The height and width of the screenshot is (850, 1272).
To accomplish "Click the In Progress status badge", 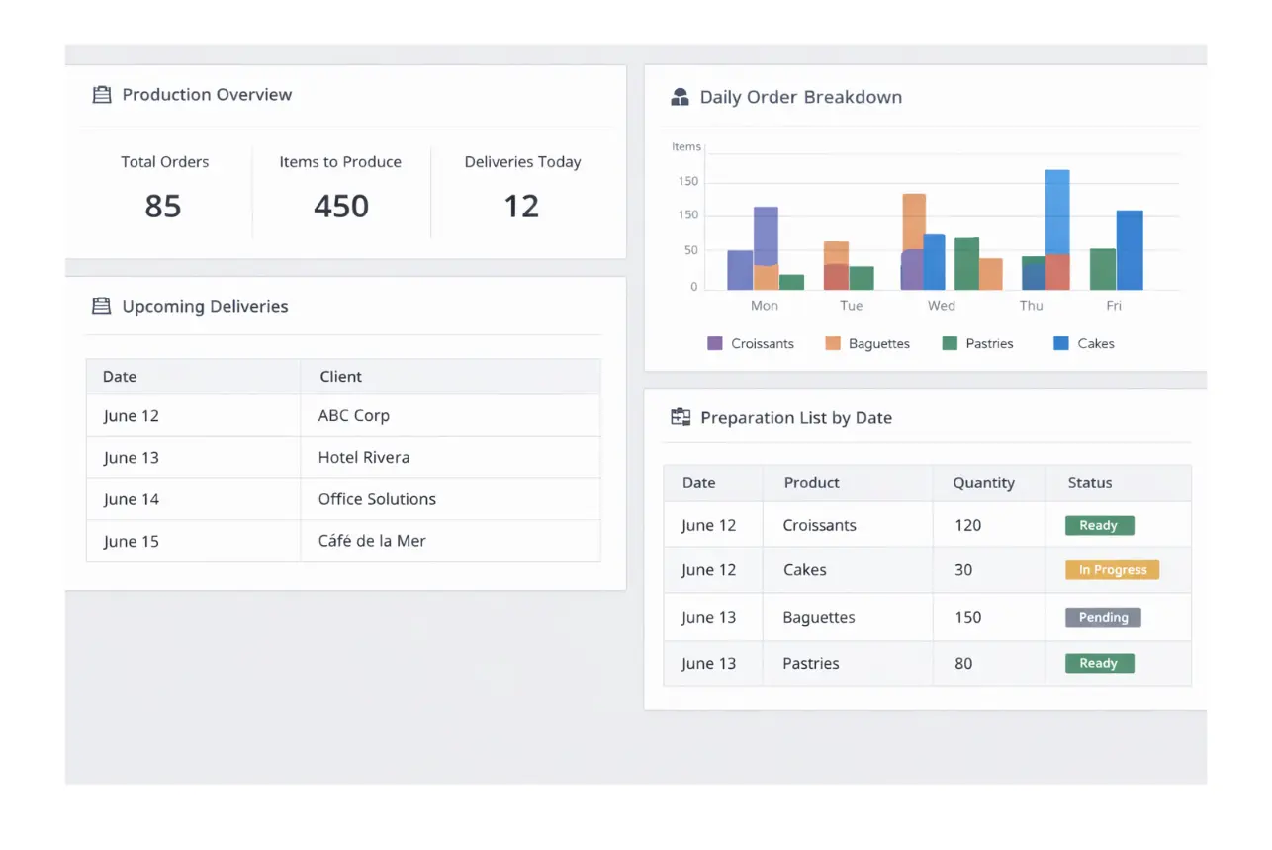I will click(1112, 570).
